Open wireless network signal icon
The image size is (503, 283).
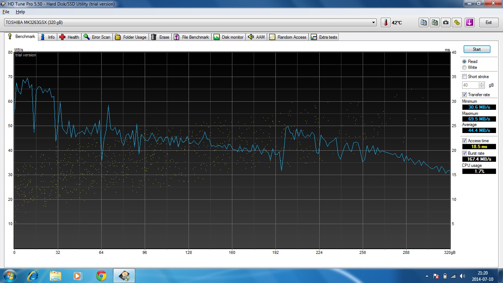point(454,276)
